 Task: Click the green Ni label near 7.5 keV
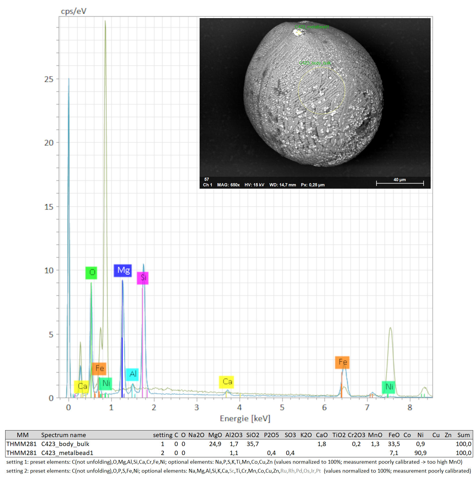pyautogui.click(x=388, y=387)
